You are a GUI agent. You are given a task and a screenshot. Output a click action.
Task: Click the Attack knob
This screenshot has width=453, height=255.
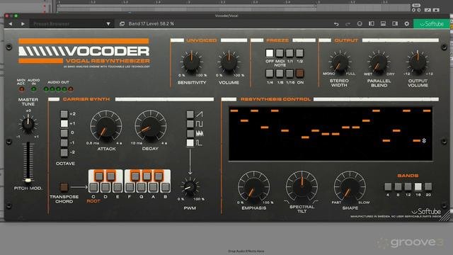[106, 127]
